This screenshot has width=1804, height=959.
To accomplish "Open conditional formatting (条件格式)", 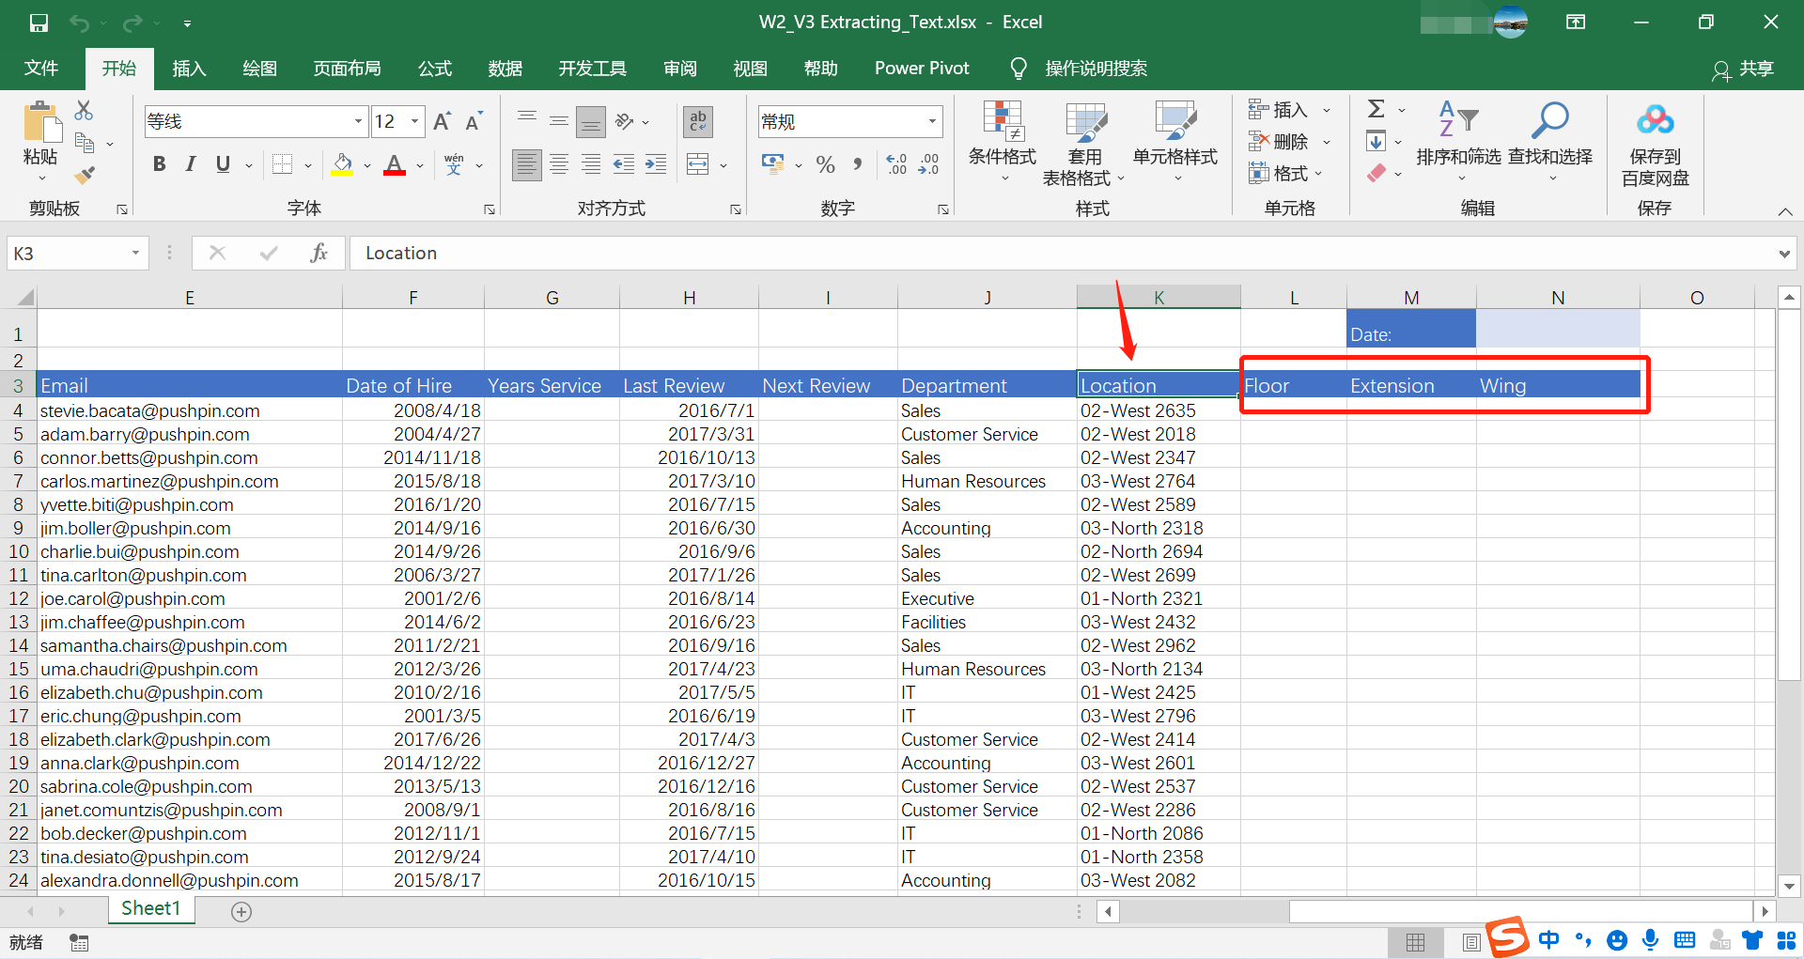I will (1003, 142).
